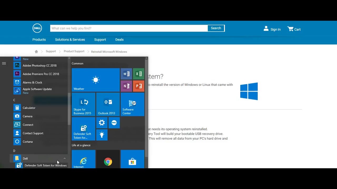This screenshot has height=189, width=337.
Task: Click the Support breadcrumb link
Action: tap(51, 51)
